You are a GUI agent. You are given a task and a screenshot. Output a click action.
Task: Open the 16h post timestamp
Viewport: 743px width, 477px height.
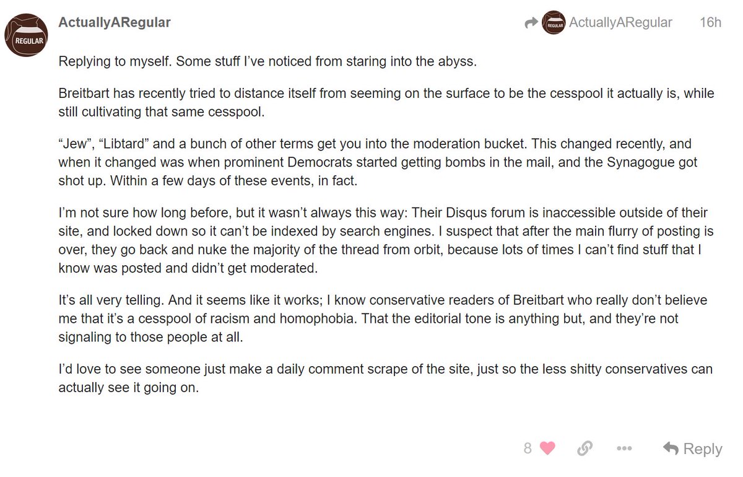710,23
